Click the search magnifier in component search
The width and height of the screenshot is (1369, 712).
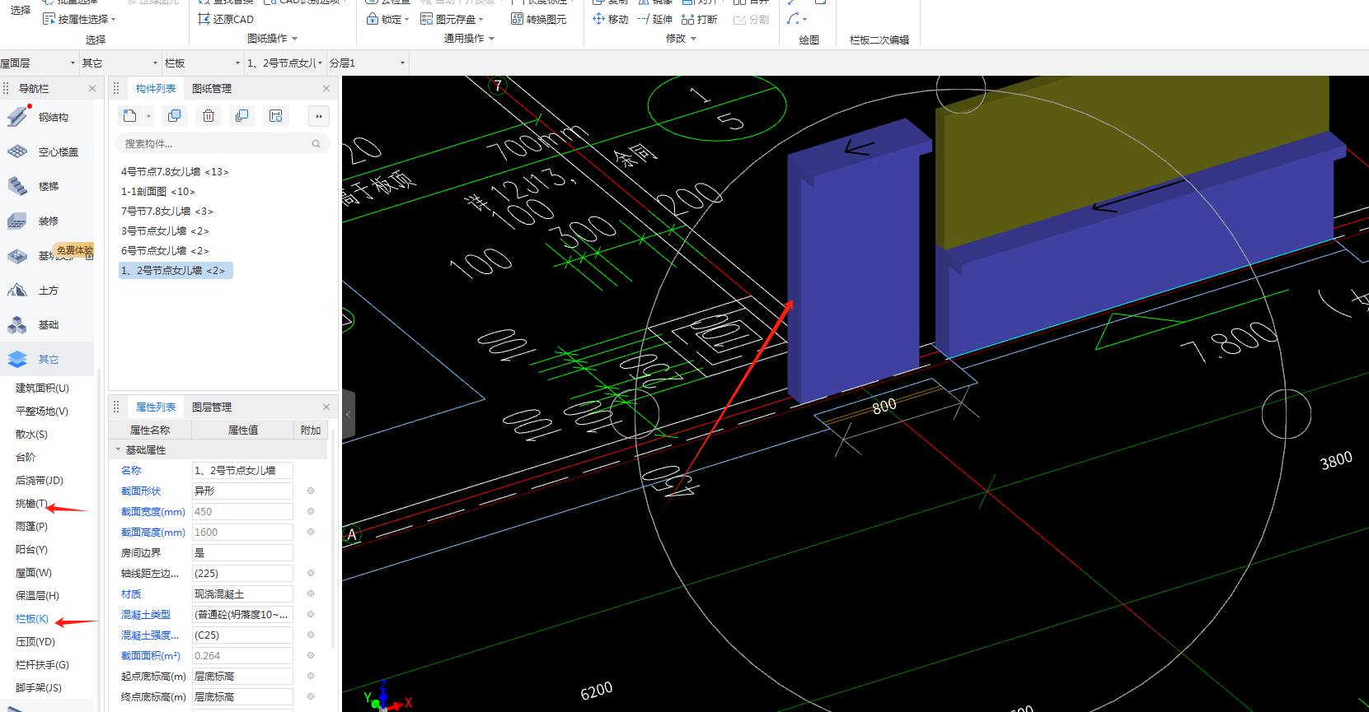click(x=316, y=144)
